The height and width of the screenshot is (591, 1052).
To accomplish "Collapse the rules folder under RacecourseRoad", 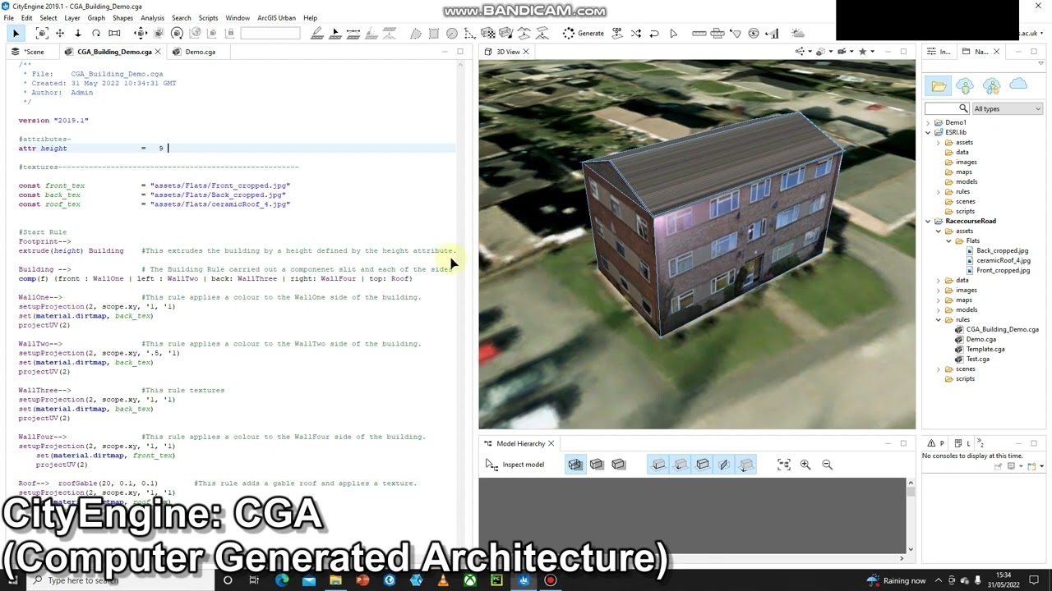I will tap(939, 319).
